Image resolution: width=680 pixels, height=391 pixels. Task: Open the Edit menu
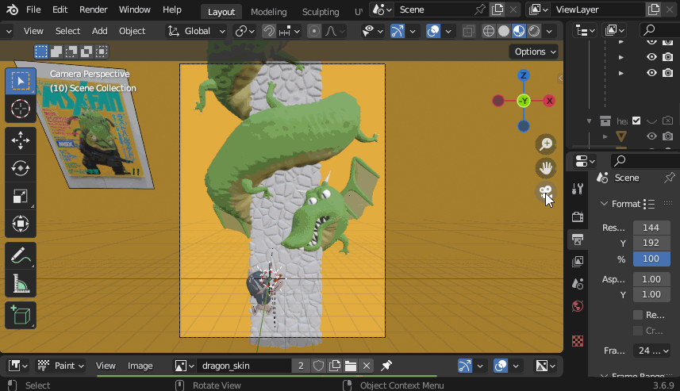60,10
